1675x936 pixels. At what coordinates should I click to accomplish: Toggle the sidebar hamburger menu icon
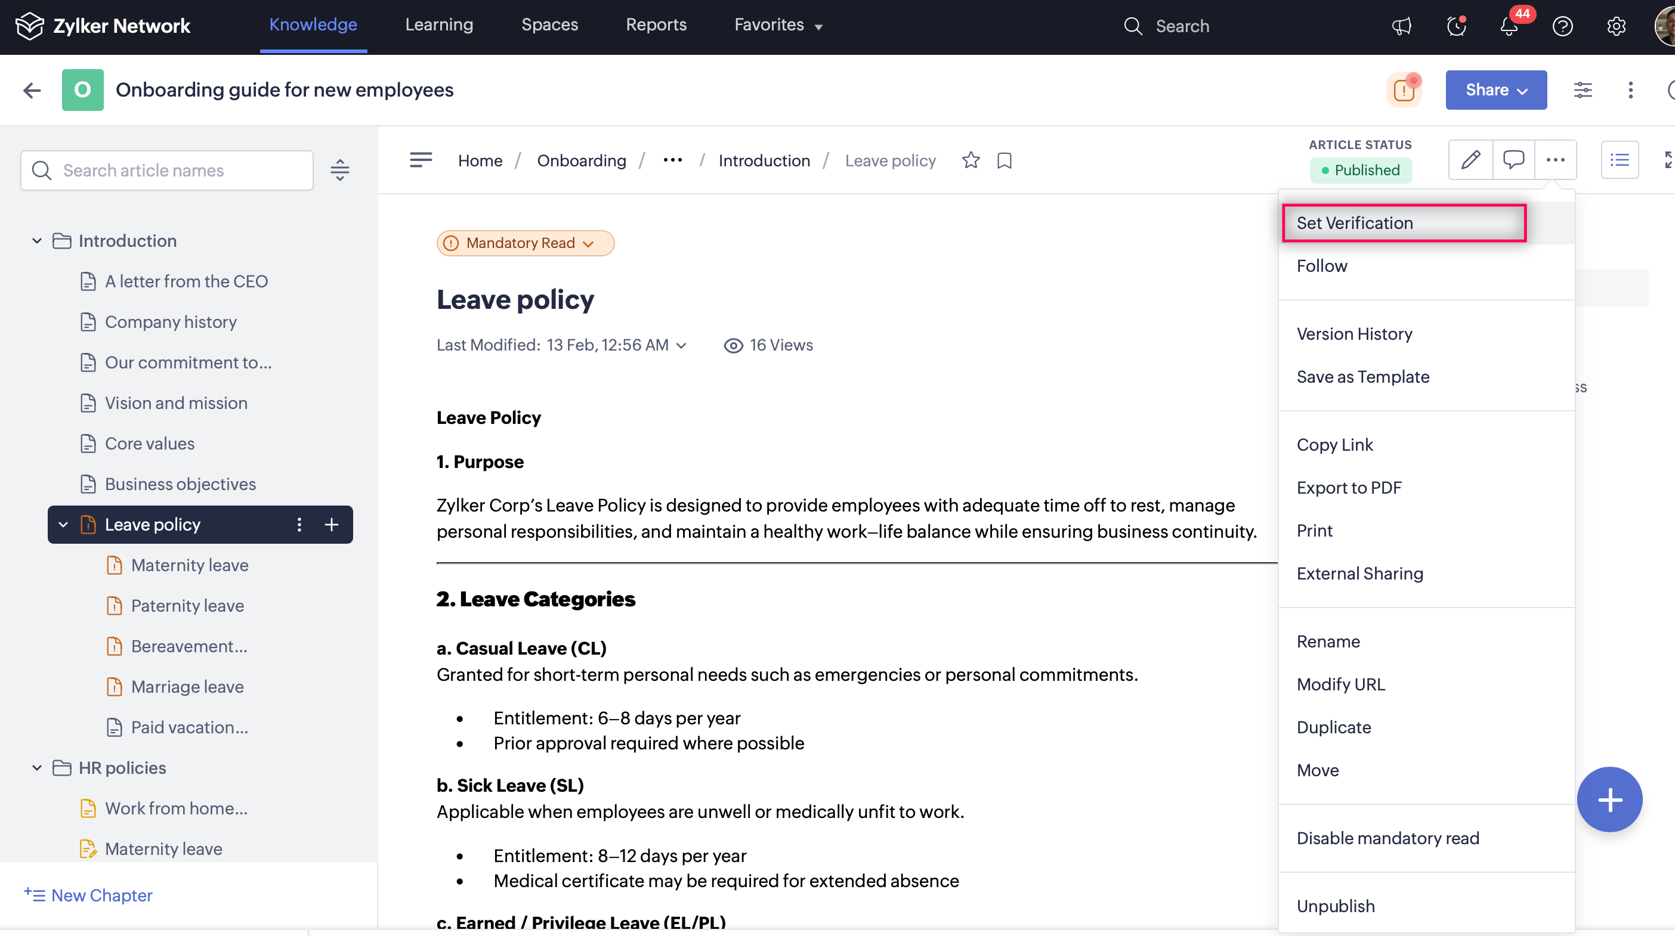click(421, 160)
